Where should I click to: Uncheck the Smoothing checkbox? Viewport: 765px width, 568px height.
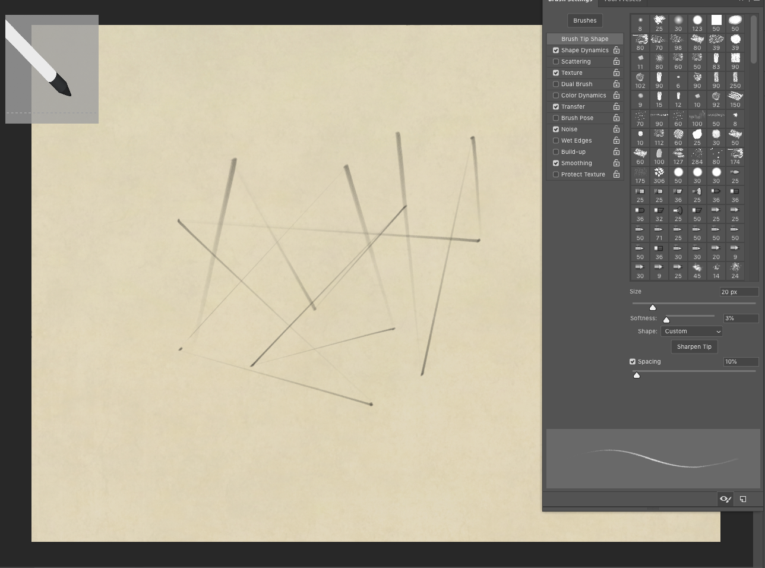tap(556, 163)
